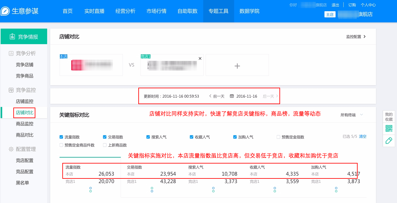
Task: Remove 竞店1 using its × button
Action: click(200, 58)
